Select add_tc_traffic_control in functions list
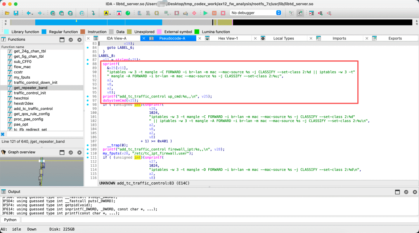Image resolution: width=419 pixels, height=233 pixels. [x=33, y=109]
